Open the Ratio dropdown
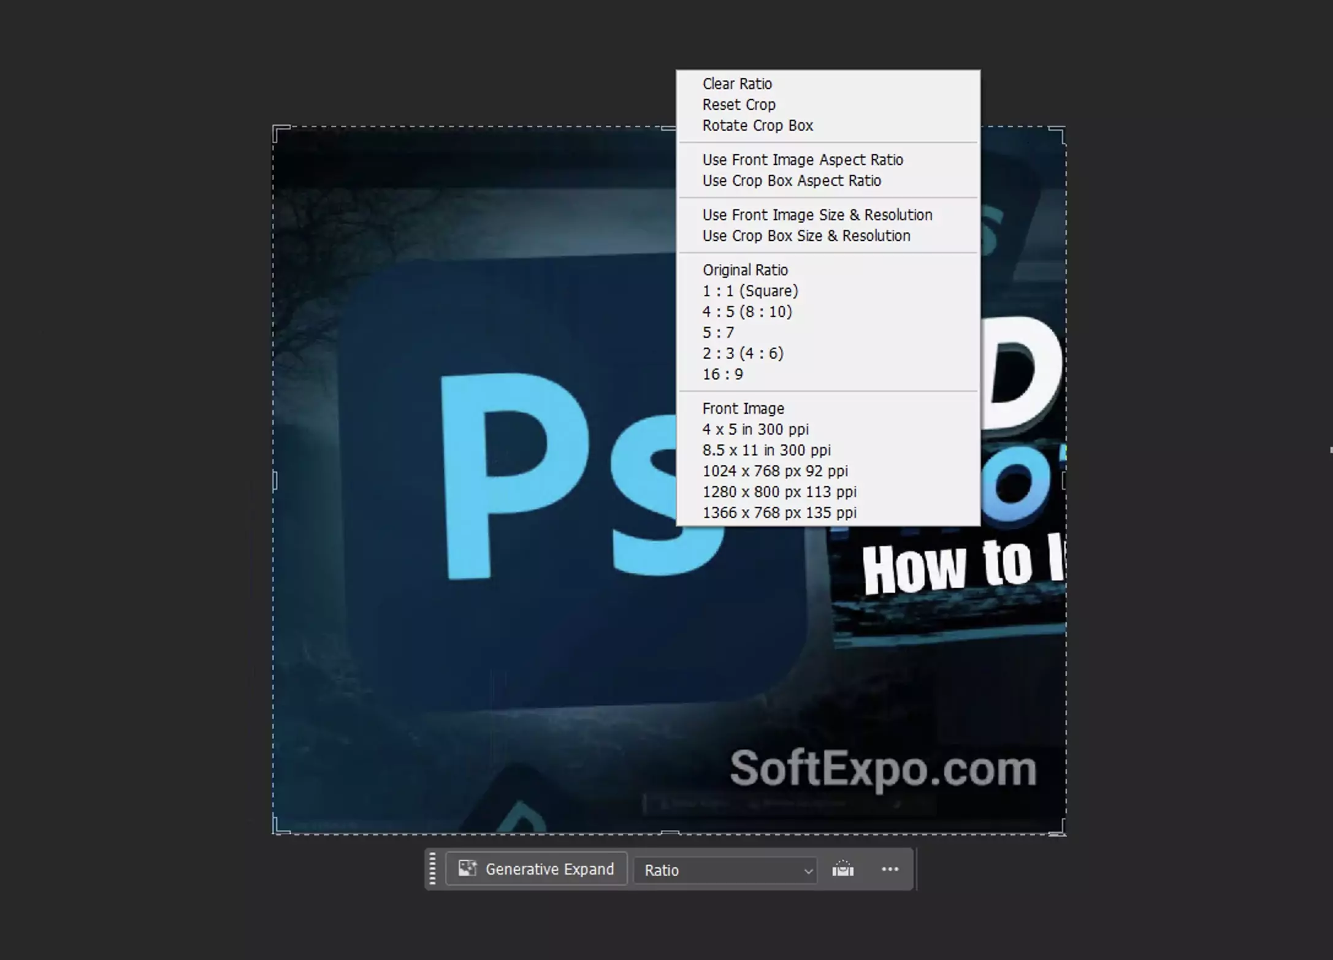Viewport: 1333px width, 960px height. 725,870
